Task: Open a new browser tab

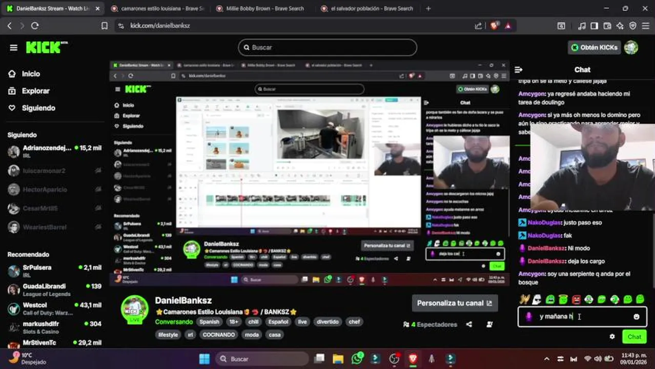Action: 428,8
